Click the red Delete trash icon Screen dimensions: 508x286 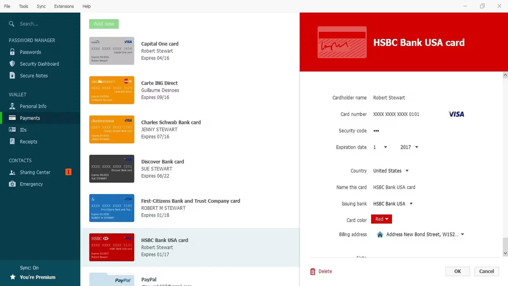click(313, 271)
